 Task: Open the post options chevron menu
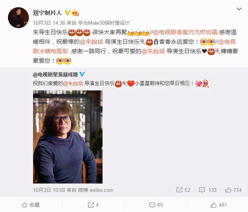pos(239,9)
